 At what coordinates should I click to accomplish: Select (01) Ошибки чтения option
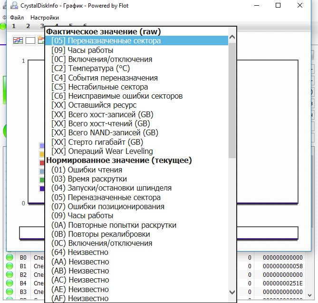click(136, 170)
